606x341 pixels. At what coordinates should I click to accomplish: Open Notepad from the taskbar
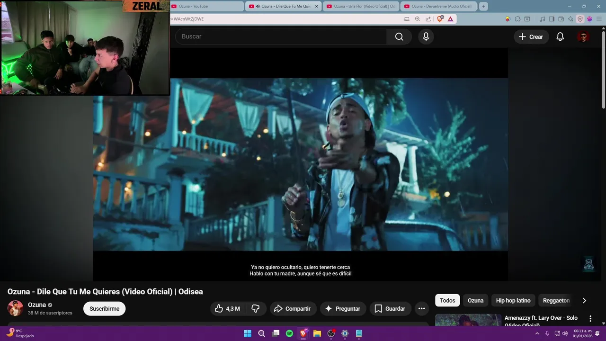pos(359,333)
